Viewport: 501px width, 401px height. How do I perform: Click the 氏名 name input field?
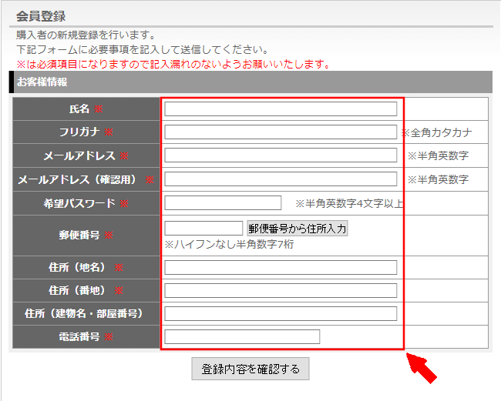point(281,109)
